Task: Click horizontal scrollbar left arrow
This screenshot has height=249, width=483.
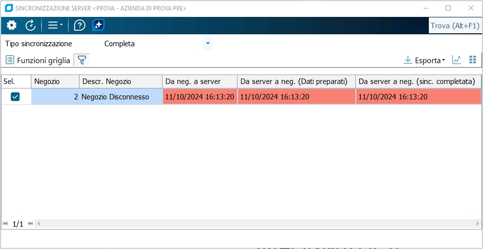Action: coord(38,224)
